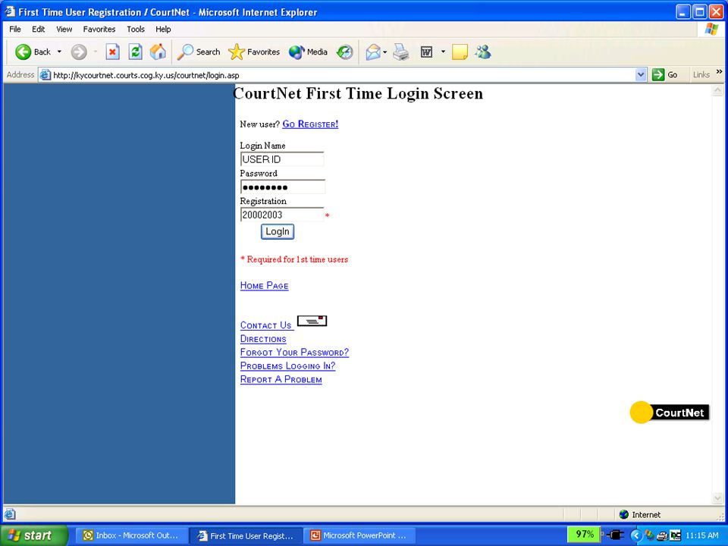The height and width of the screenshot is (546, 728).
Task: Open the File menu
Action: point(15,30)
